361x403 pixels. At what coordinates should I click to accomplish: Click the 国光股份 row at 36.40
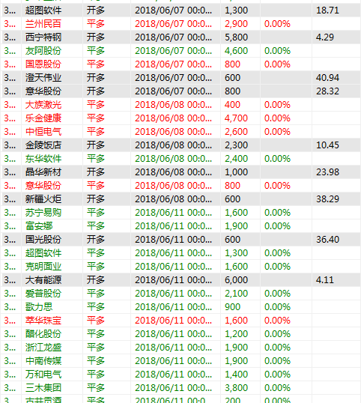[x=180, y=240]
